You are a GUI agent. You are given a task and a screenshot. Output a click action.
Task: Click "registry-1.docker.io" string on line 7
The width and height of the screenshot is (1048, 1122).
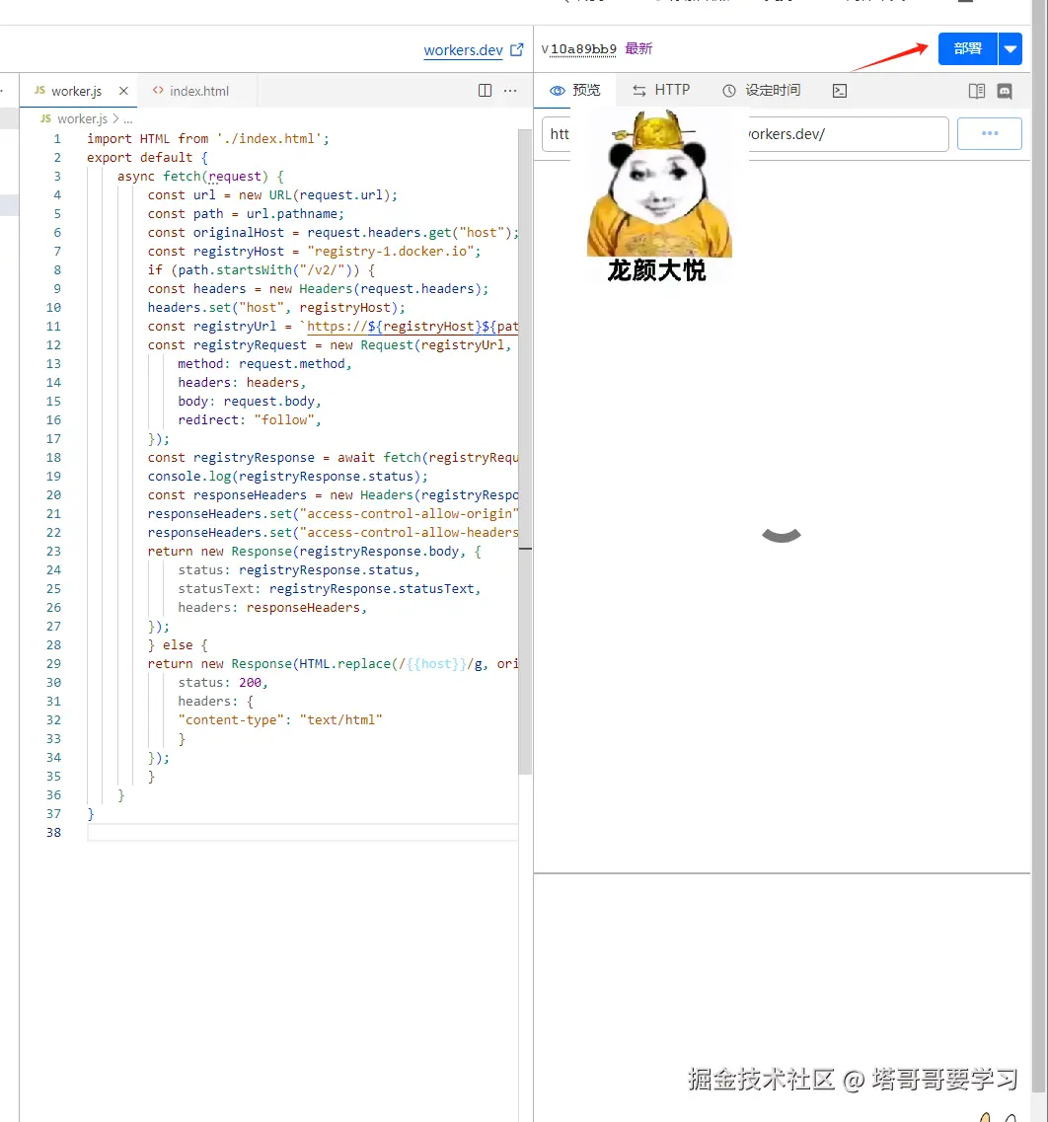point(391,252)
